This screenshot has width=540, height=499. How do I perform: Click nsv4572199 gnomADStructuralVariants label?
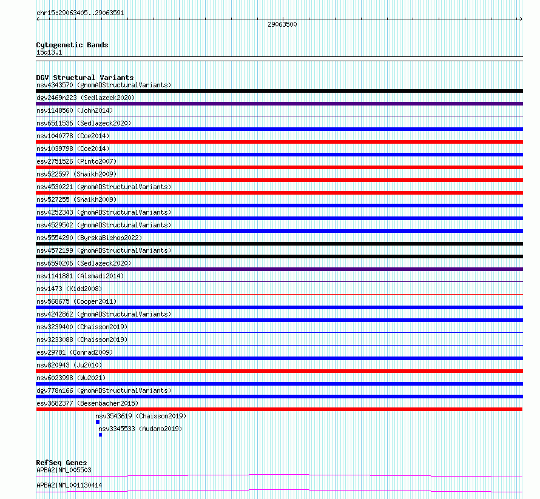(x=104, y=250)
